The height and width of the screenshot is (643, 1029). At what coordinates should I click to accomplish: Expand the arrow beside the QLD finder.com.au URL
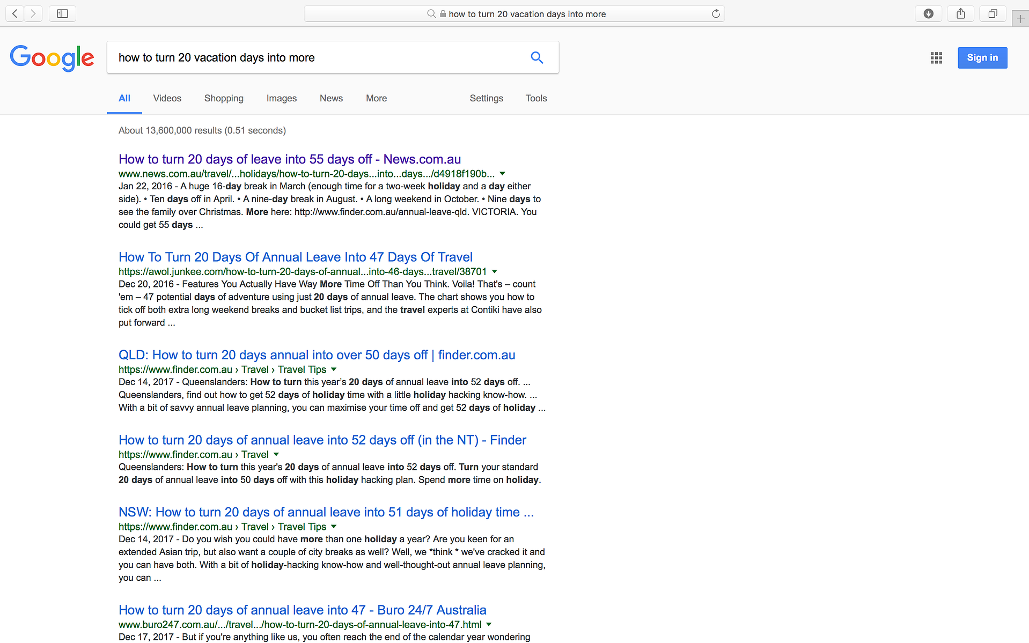tap(334, 369)
